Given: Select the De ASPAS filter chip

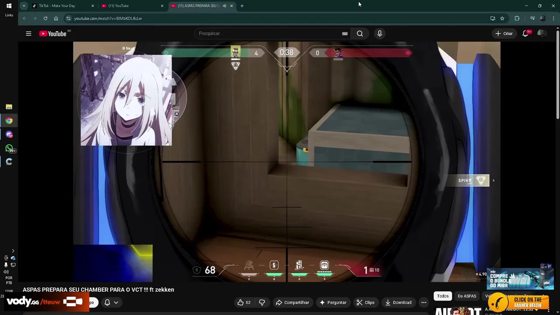Looking at the screenshot, I should click(467, 296).
